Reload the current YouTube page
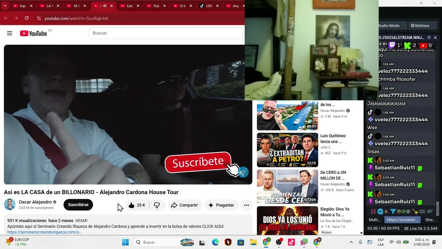The image size is (442, 249). coord(27,18)
